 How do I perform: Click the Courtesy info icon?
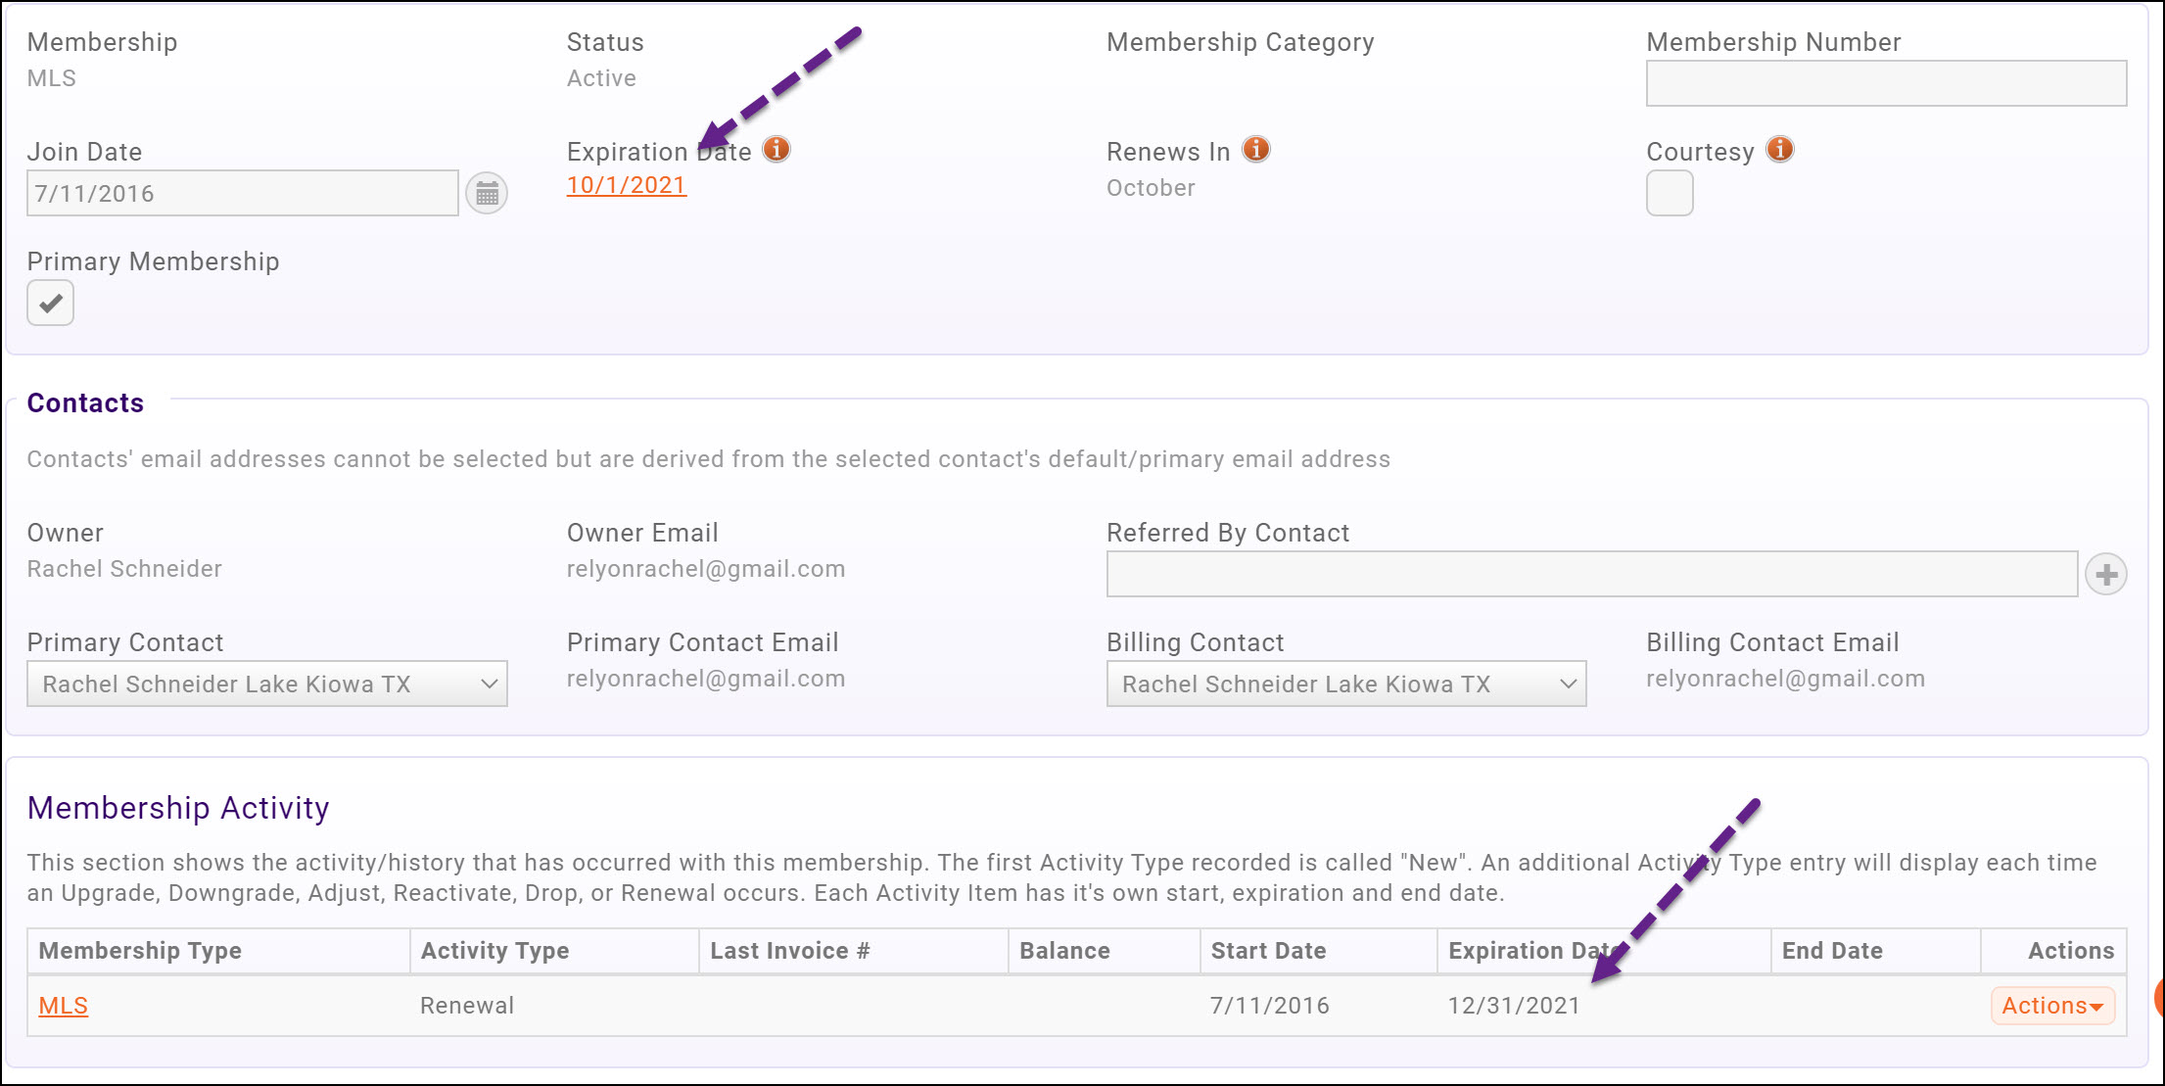tap(1780, 150)
